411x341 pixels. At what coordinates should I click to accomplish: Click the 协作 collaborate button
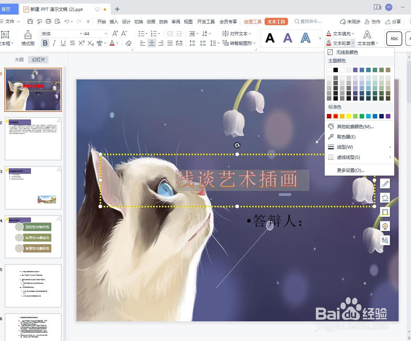(372, 21)
